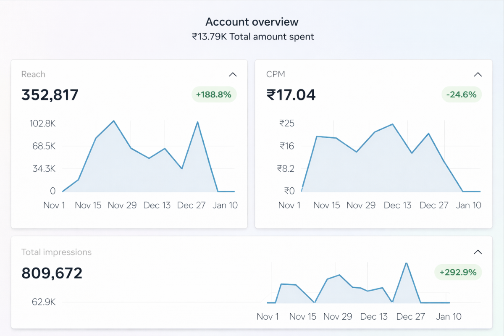The height and width of the screenshot is (336, 504).
Task: Select the Total impressions title label
Action: tap(56, 252)
